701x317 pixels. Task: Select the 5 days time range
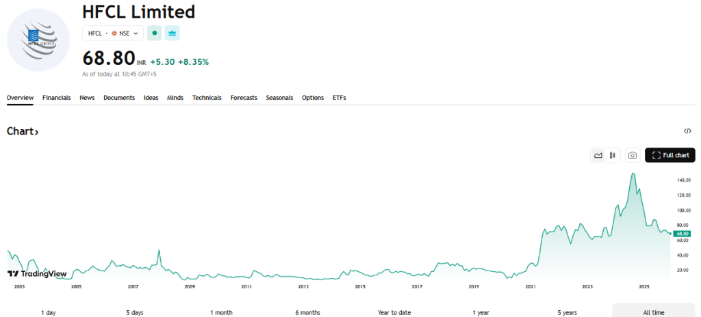tap(135, 312)
